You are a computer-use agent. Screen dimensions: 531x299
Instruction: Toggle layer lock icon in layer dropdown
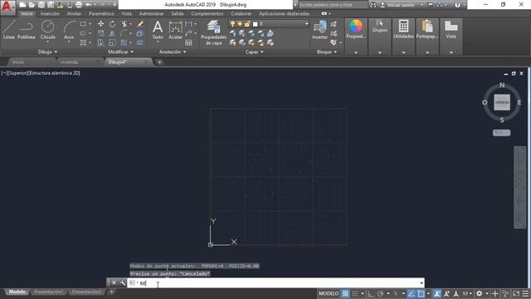(x=247, y=24)
